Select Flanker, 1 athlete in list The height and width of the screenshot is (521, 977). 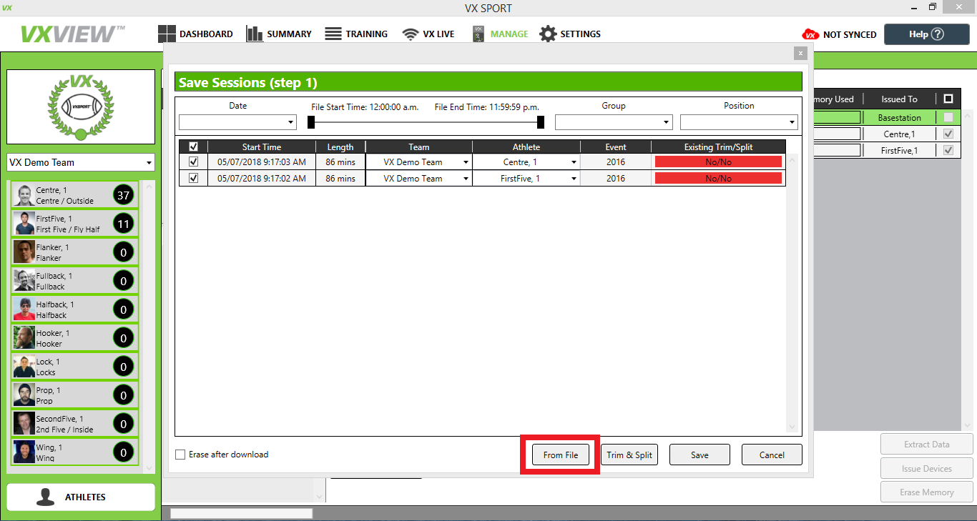point(75,252)
